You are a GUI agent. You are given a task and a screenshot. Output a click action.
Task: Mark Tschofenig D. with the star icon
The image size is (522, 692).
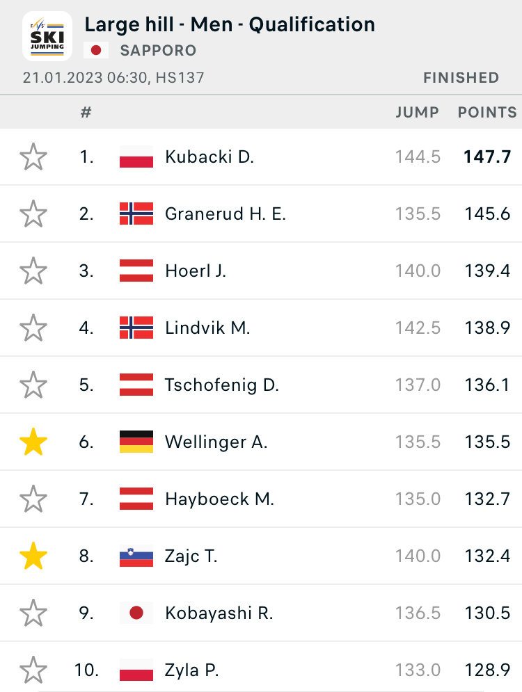pos(33,385)
